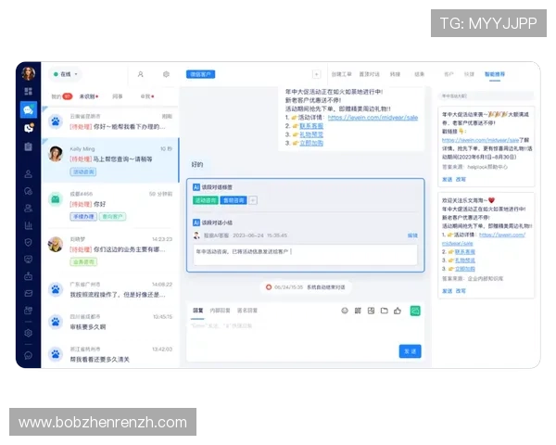Screen dimensions: 556x445
Task: Click the green square icon in reply toolbar
Action: click(x=415, y=311)
